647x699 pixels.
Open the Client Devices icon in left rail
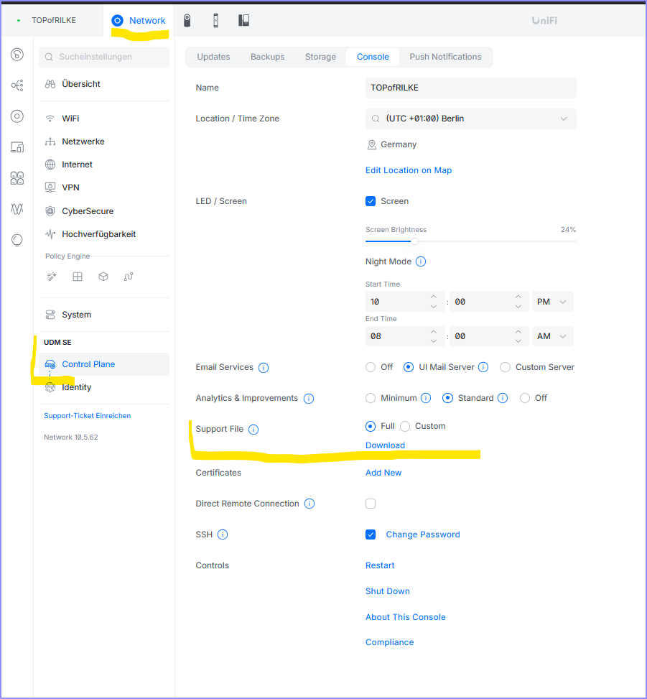click(17, 147)
